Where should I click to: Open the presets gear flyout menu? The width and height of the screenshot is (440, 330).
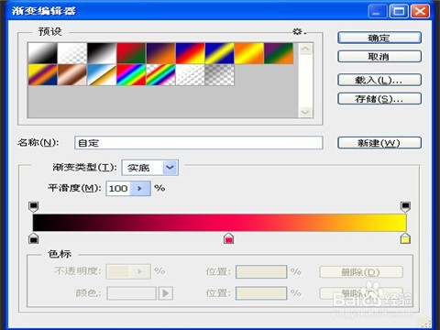(299, 31)
